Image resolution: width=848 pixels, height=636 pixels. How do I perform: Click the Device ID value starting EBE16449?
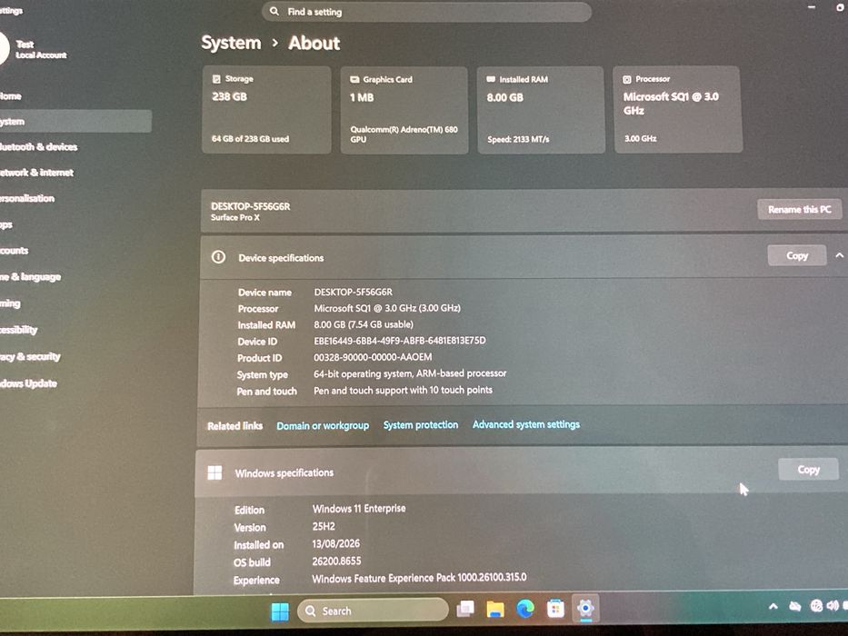[x=400, y=341]
